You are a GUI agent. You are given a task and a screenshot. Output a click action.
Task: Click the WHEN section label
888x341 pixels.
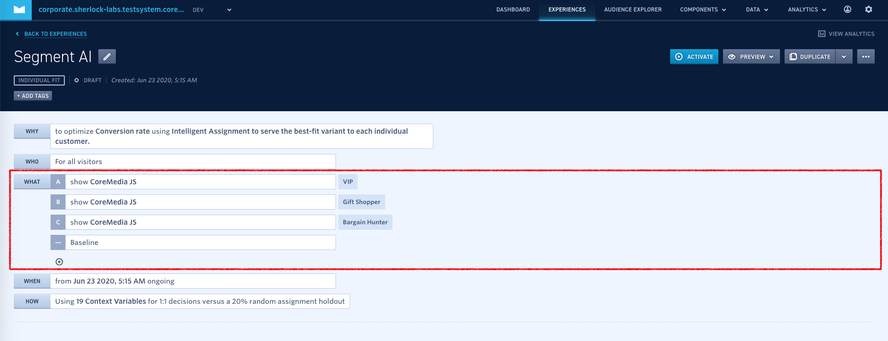point(32,281)
